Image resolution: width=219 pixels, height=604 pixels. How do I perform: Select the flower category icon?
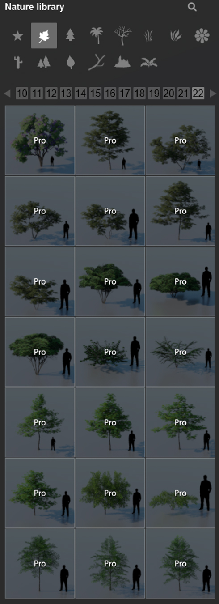pos(202,35)
